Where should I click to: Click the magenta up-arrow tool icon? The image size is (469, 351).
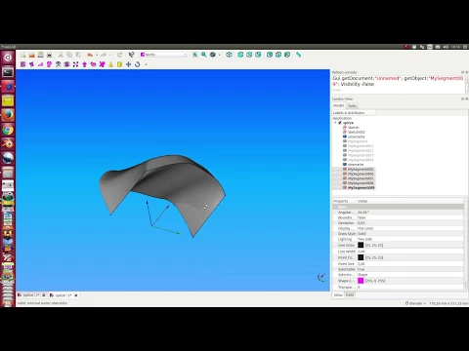coord(84,64)
